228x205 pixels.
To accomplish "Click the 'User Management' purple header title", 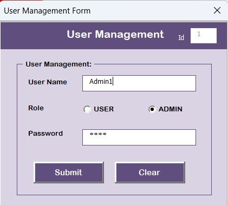I will pyautogui.click(x=115, y=34).
